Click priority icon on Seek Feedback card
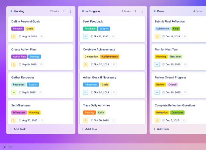 tap(85, 36)
